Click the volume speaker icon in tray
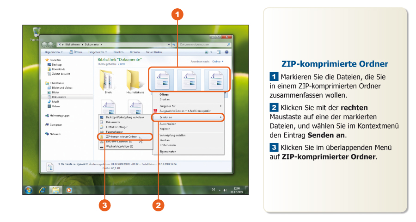This screenshot has height=222, width=416. 225,190
